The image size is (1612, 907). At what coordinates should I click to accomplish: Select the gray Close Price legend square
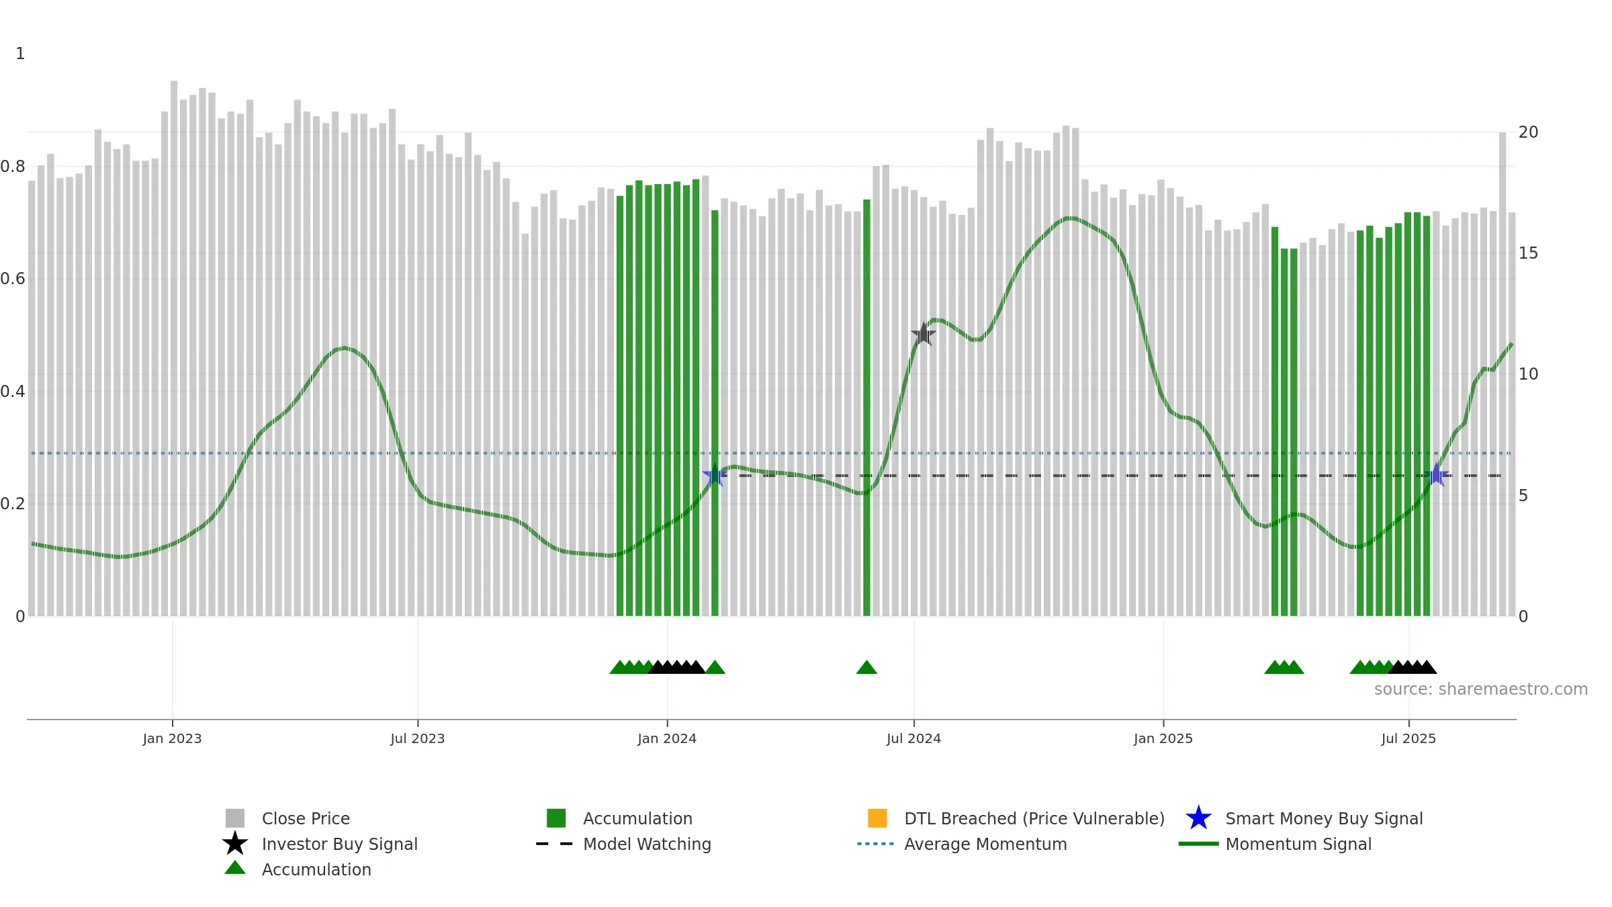coord(235,818)
